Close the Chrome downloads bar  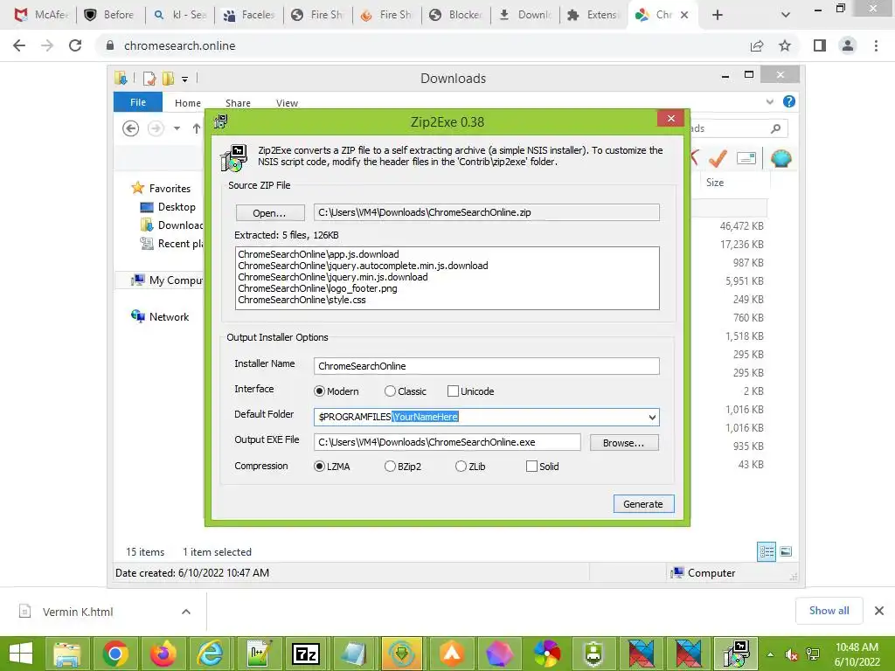pyautogui.click(x=879, y=611)
